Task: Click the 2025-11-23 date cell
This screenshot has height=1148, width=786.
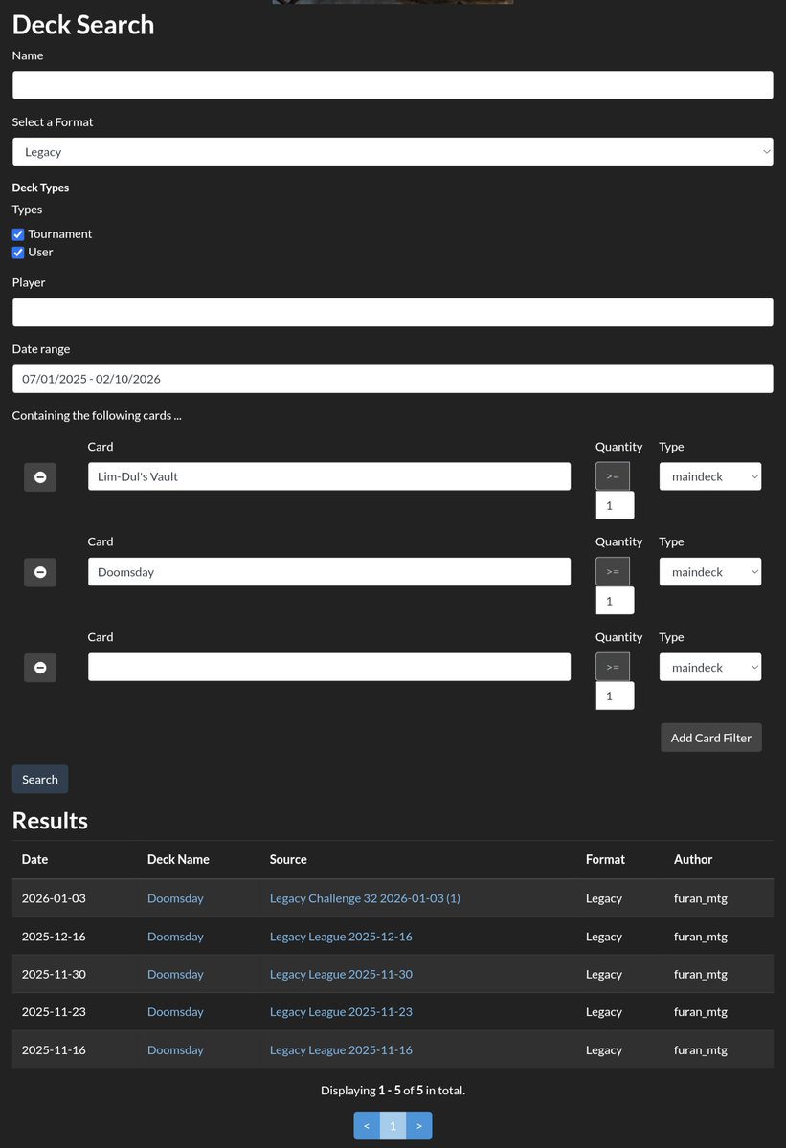Action: click(54, 1012)
